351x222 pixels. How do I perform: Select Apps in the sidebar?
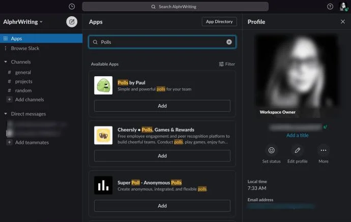pyautogui.click(x=41, y=39)
